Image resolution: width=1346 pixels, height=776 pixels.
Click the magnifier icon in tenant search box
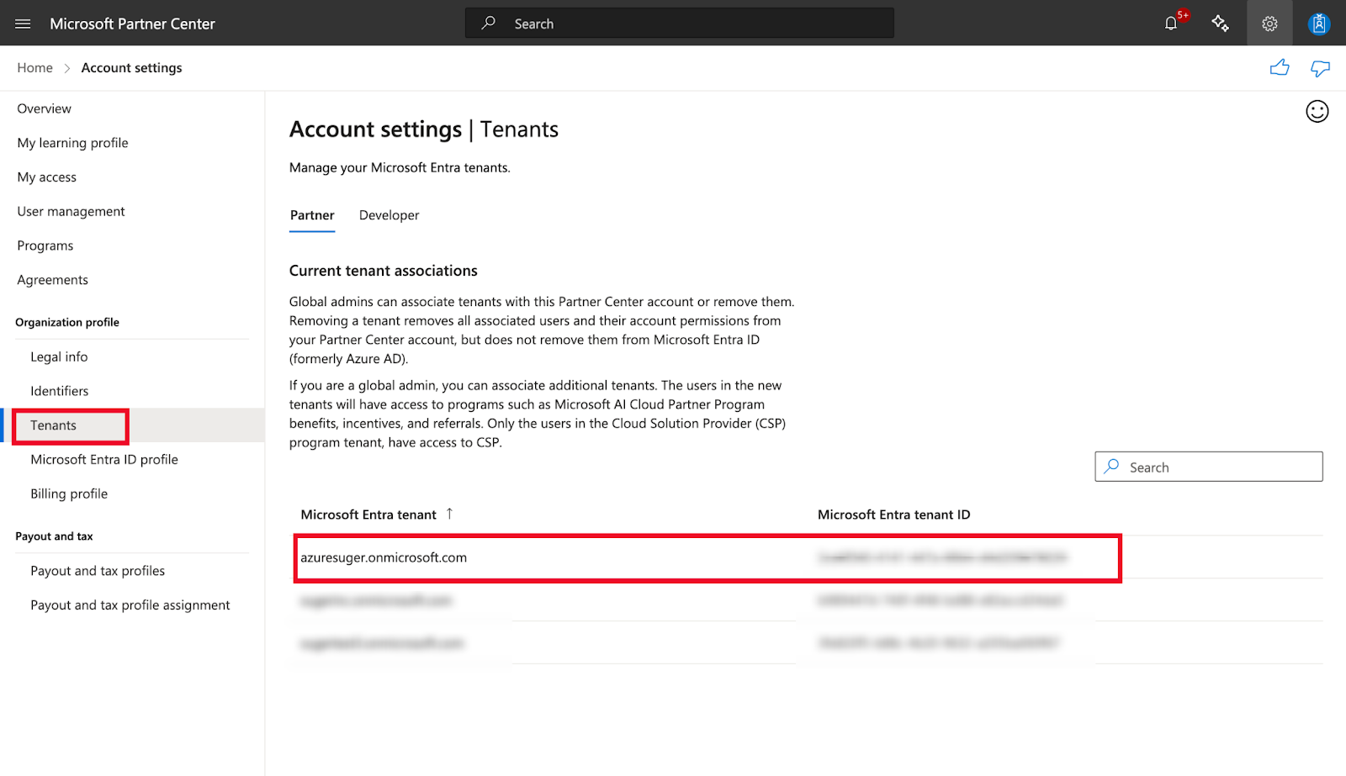pyautogui.click(x=1112, y=467)
